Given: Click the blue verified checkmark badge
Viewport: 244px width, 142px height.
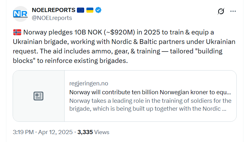Looking at the screenshot, I should click(x=98, y=10).
